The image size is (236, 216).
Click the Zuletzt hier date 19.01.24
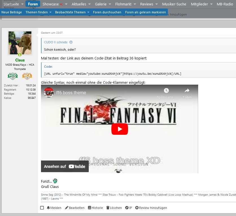pos(31,85)
